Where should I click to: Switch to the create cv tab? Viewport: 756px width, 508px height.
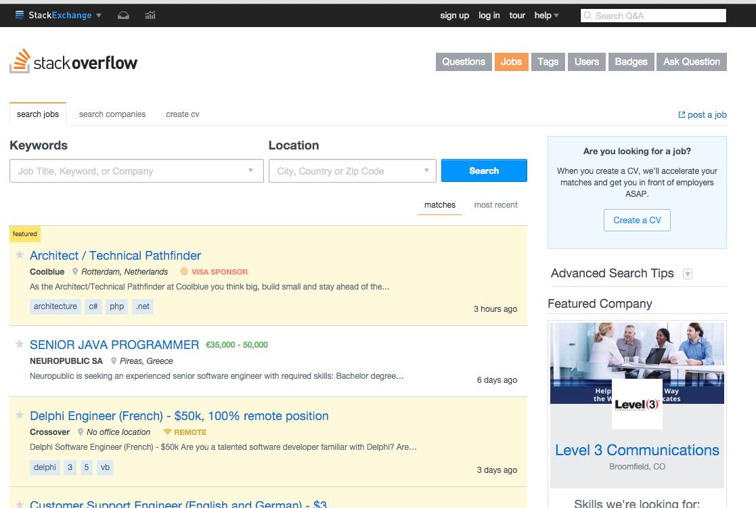click(182, 114)
